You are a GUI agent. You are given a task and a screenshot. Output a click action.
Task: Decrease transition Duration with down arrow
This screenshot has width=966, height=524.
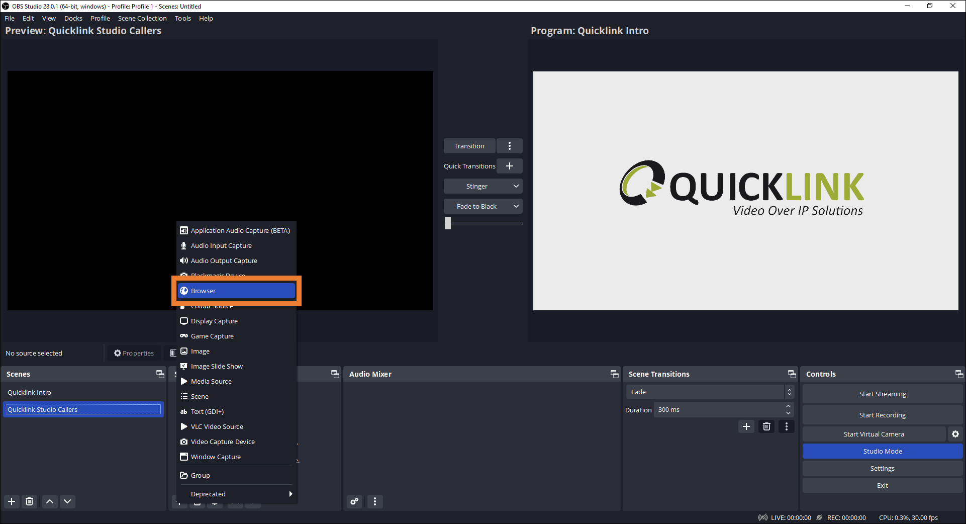[788, 413]
